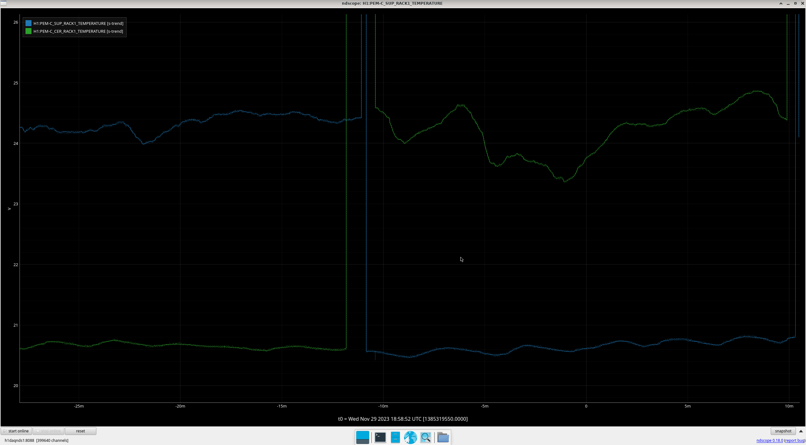Open the report bug link
The image size is (806, 445).
795,440
